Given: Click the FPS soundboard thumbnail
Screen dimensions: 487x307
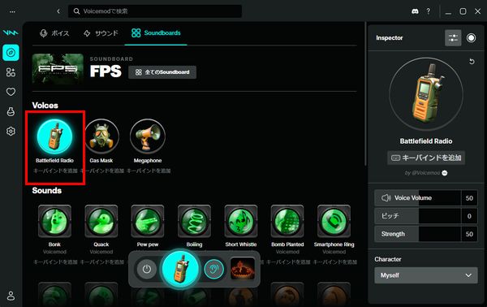Looking at the screenshot, I should [x=58, y=68].
